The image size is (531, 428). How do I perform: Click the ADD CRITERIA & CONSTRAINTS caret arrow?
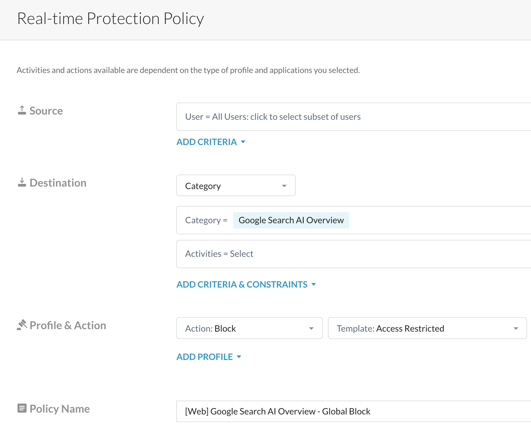[314, 285]
